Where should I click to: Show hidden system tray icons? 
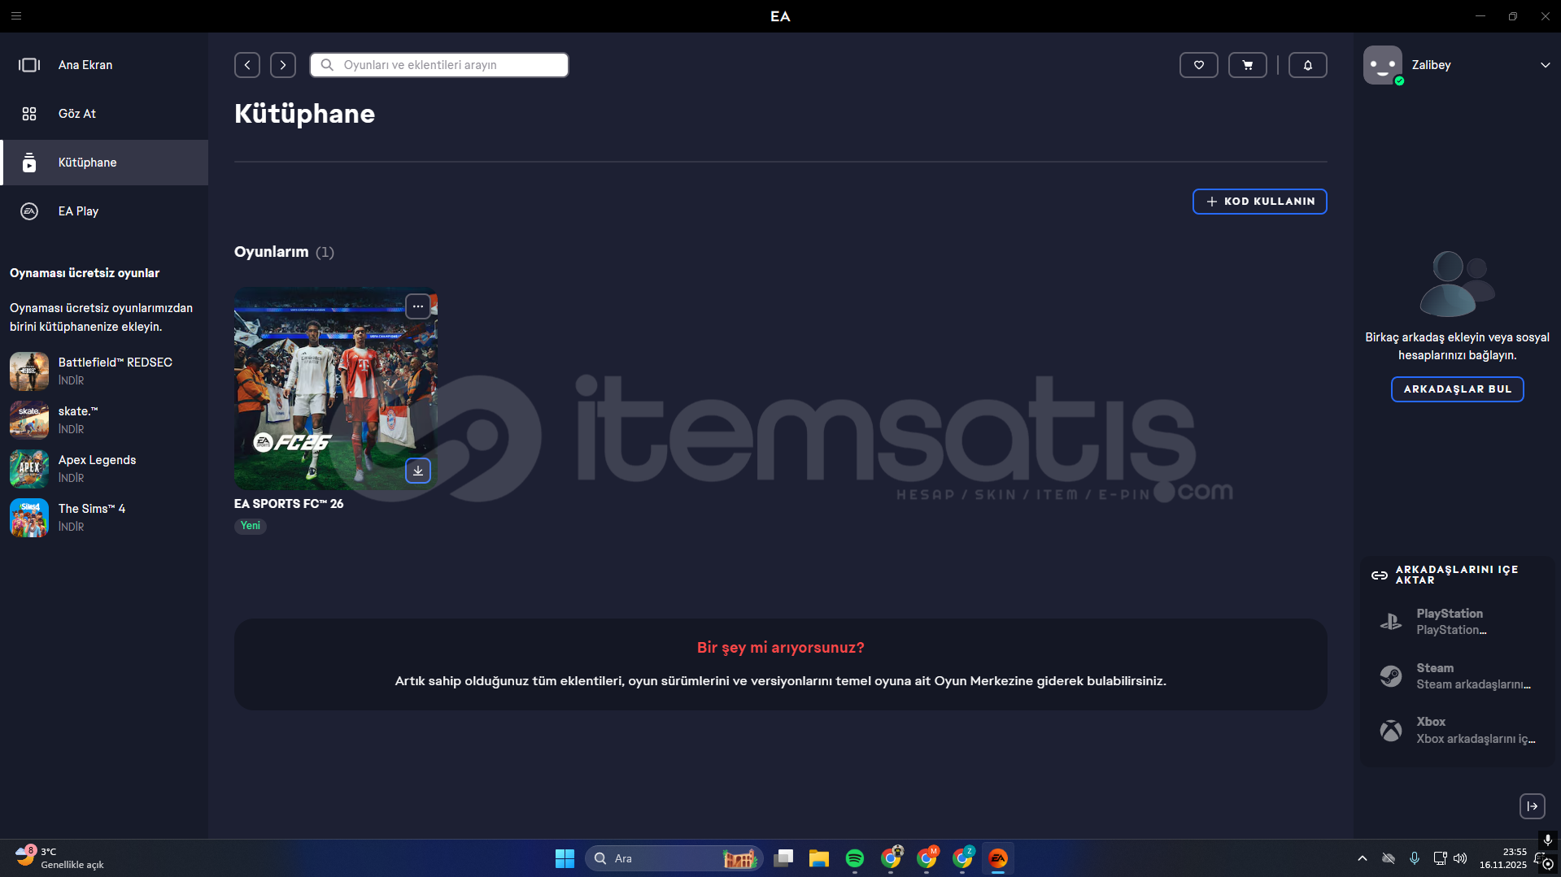(x=1363, y=858)
